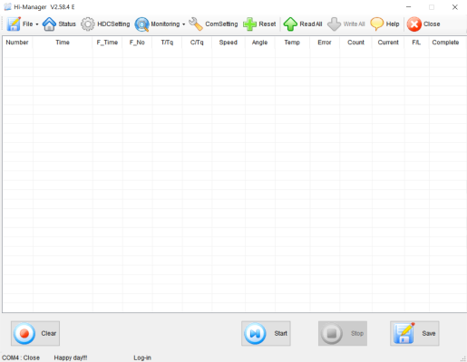The width and height of the screenshot is (467, 362).
Task: Click the Status house icon
Action: pyautogui.click(x=49, y=24)
